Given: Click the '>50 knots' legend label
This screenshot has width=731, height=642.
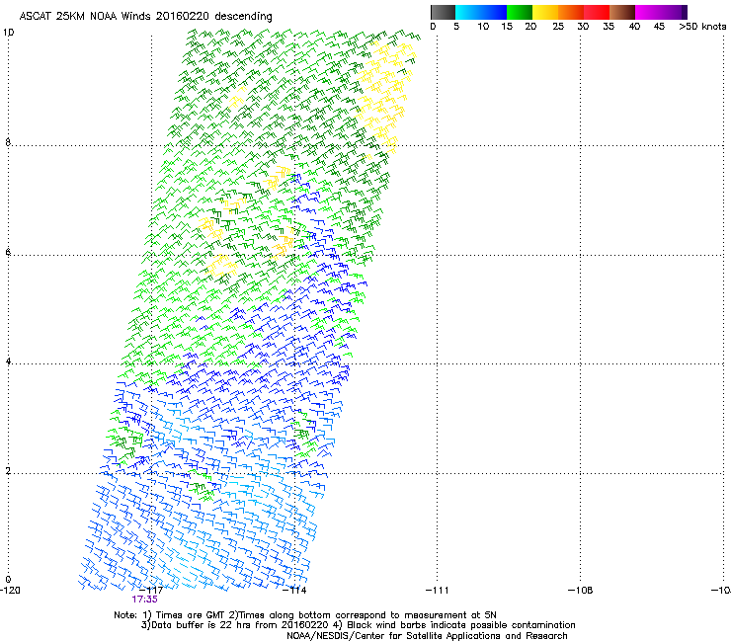Looking at the screenshot, I should [702, 26].
